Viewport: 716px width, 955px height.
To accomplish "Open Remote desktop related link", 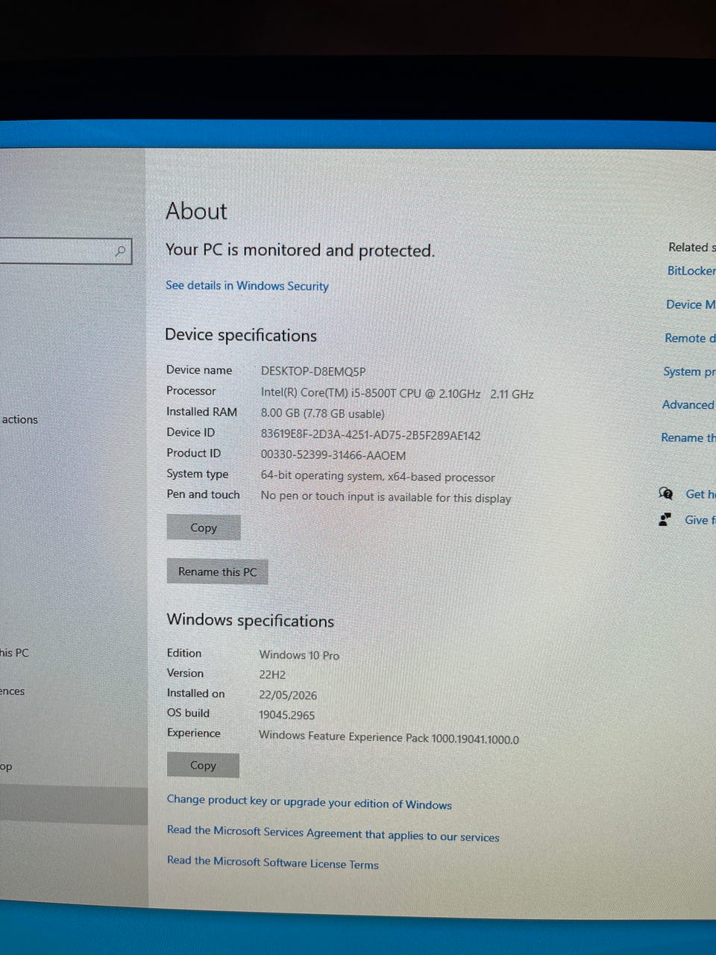I will click(x=690, y=338).
